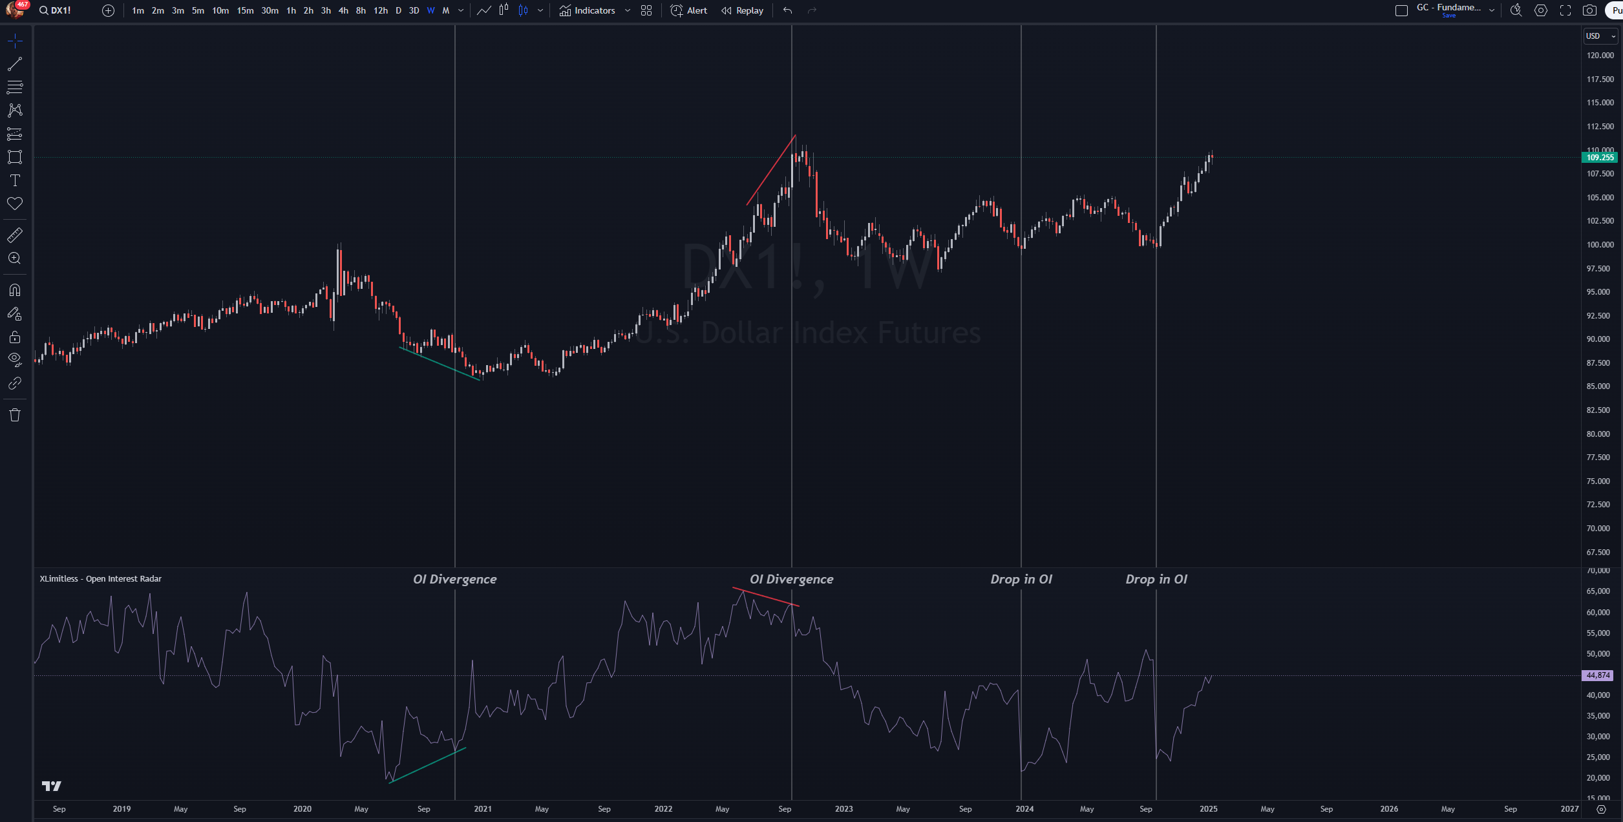Delete drawings with trash icon

[15, 415]
